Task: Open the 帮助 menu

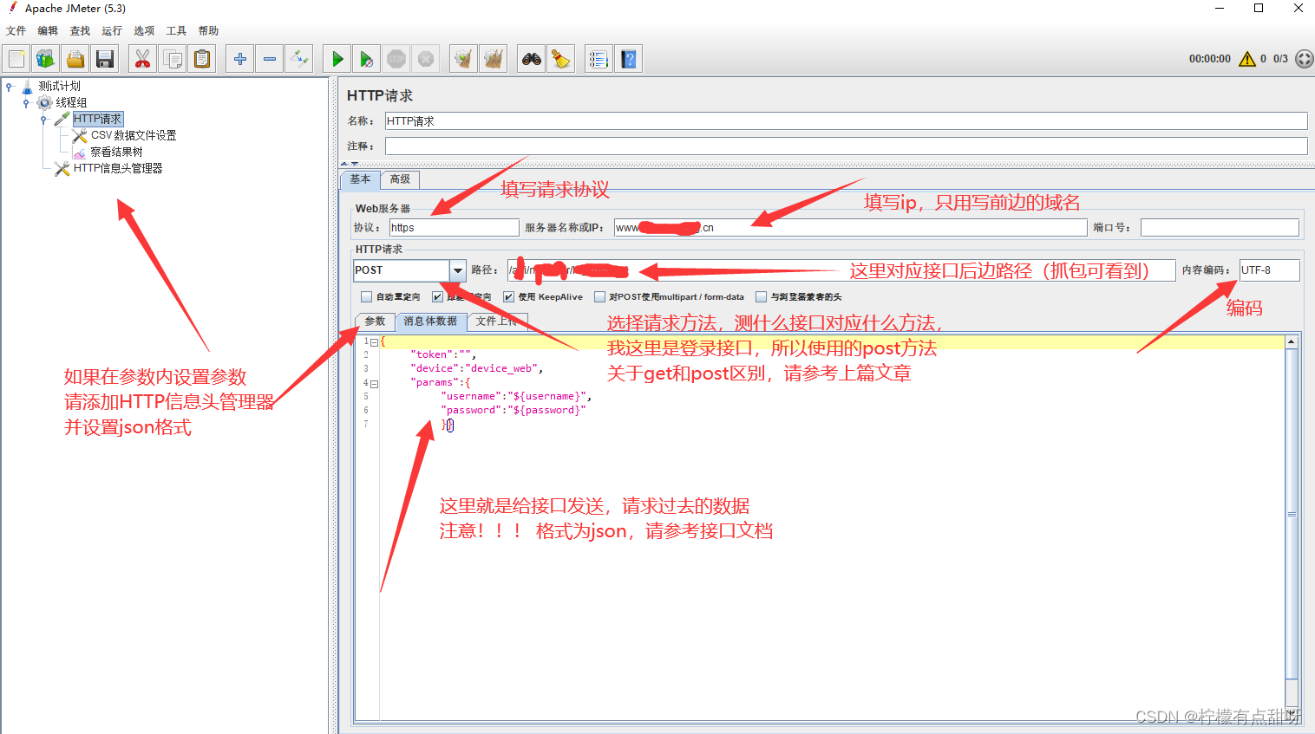Action: 208,30
